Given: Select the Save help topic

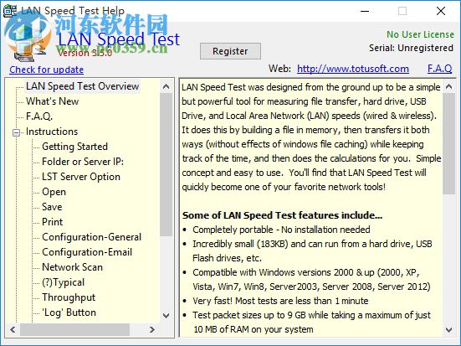Looking at the screenshot, I should pos(52,207).
